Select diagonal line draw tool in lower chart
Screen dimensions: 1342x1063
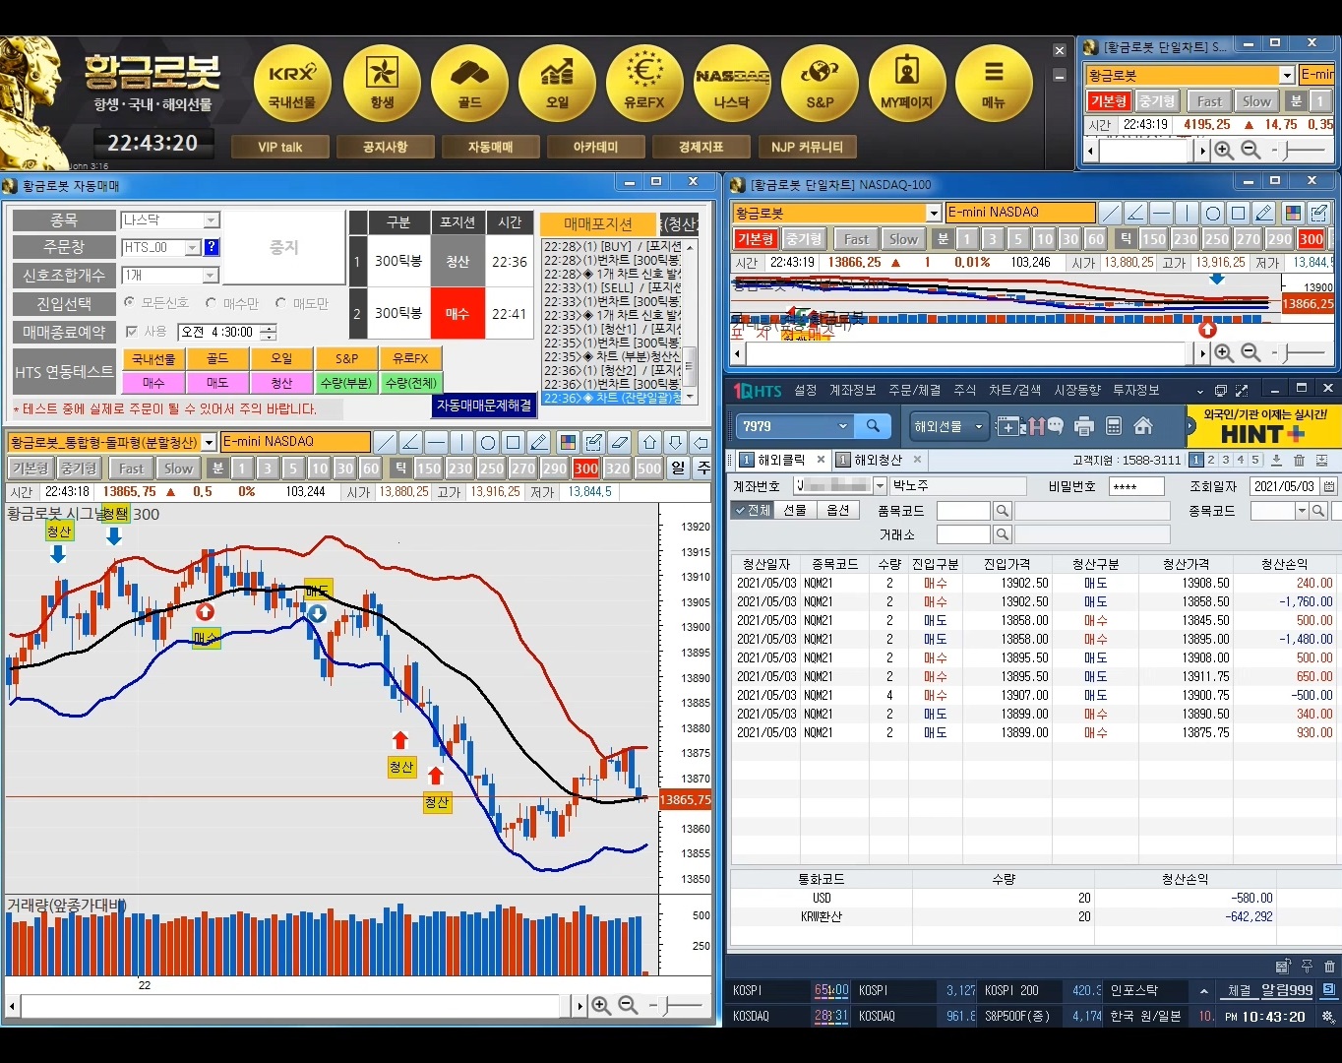386,442
